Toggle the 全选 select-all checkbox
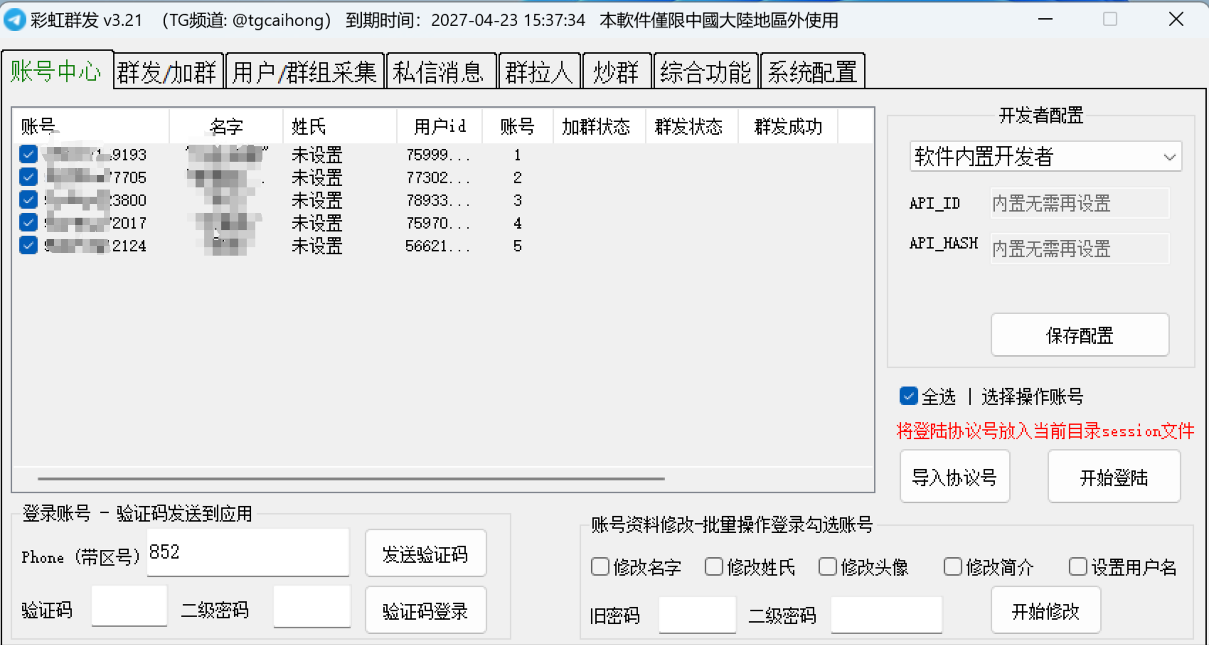Image resolution: width=1209 pixels, height=645 pixels. tap(908, 396)
